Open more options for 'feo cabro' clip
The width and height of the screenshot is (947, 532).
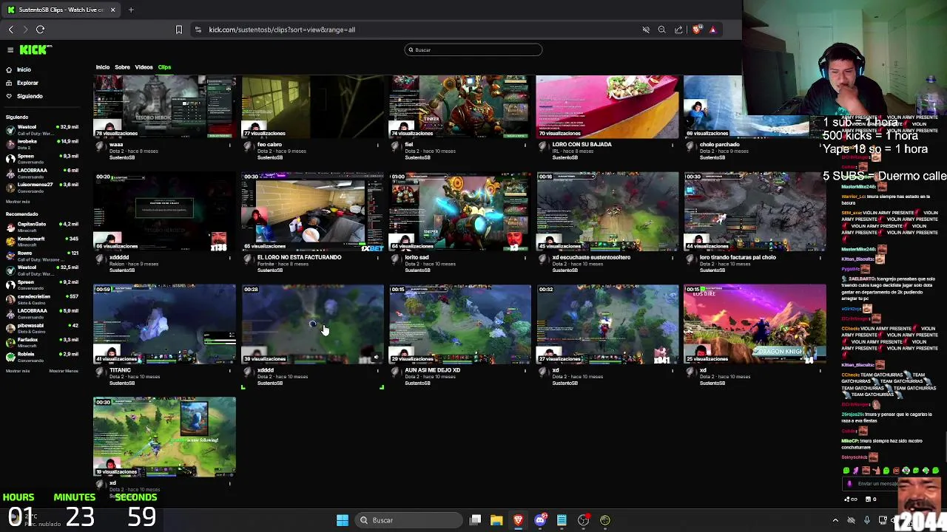click(377, 145)
